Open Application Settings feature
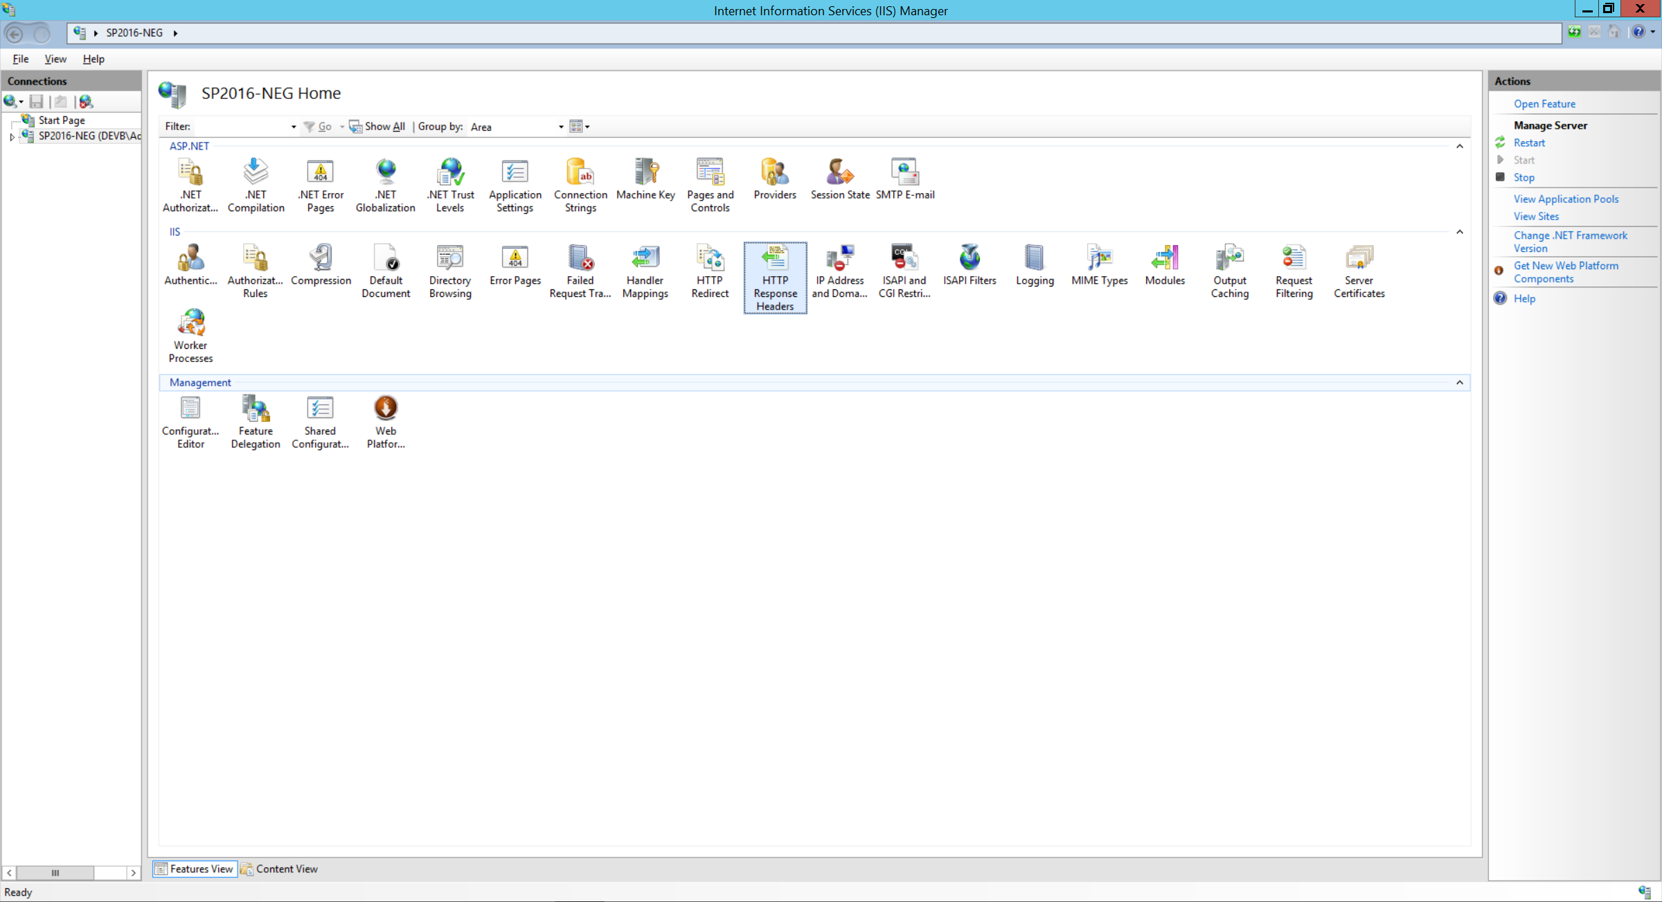This screenshot has height=902, width=1662. tap(515, 185)
